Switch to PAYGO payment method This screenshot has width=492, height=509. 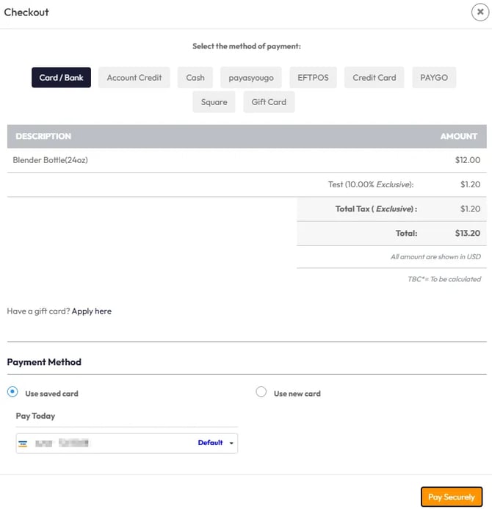[x=434, y=77]
